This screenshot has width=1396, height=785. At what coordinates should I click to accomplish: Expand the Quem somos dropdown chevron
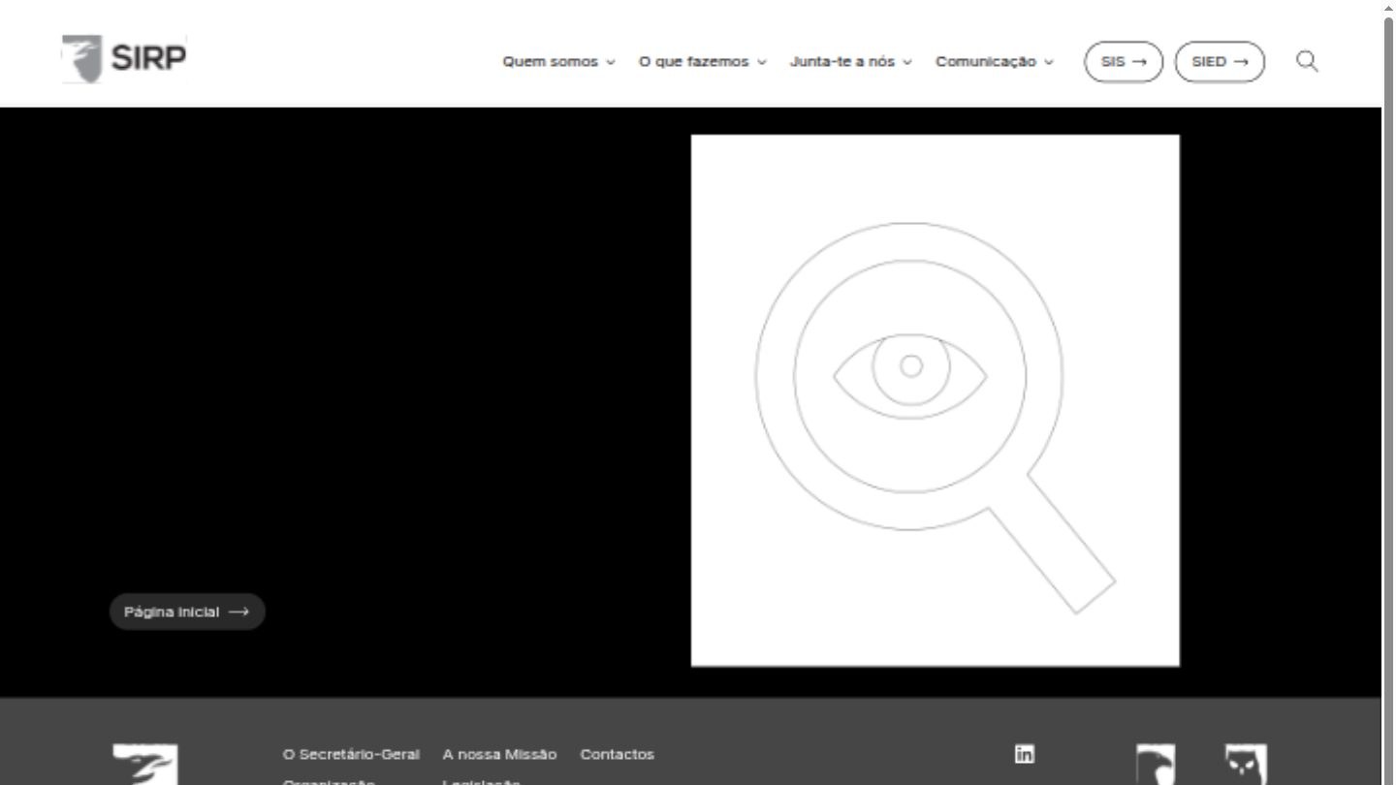coord(611,62)
